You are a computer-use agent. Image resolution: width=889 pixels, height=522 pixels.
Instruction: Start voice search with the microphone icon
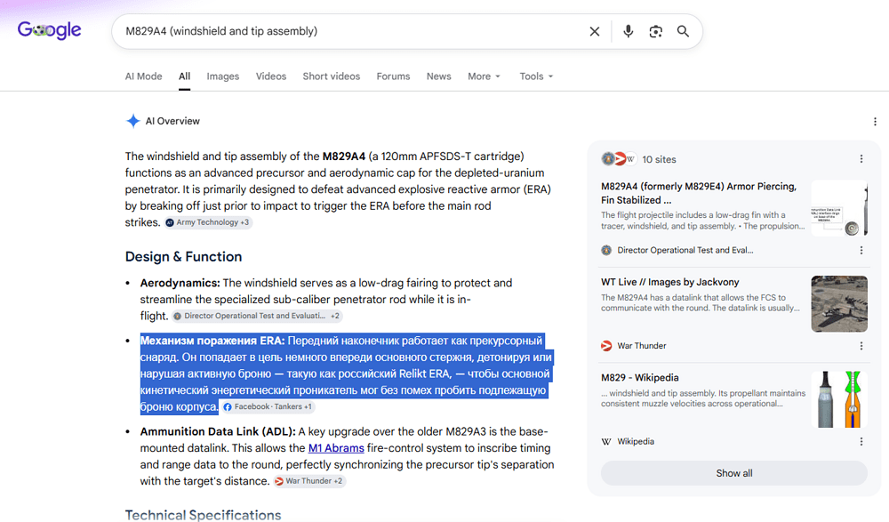tap(628, 31)
